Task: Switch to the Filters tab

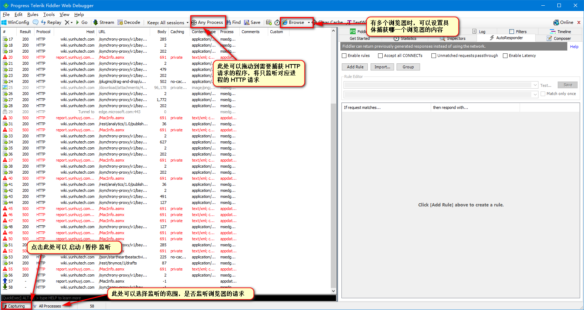Action: pyautogui.click(x=518, y=32)
